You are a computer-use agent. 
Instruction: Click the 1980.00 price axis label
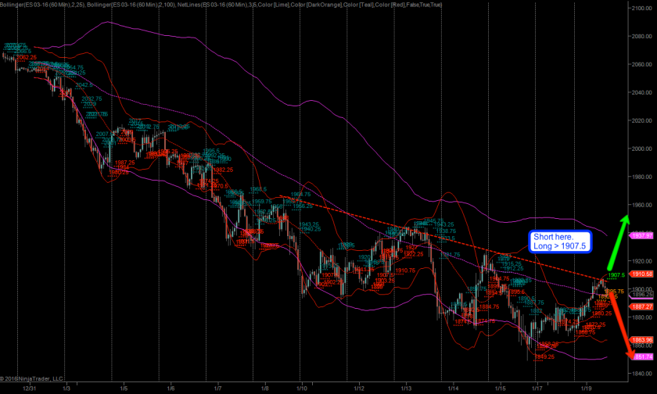641,177
